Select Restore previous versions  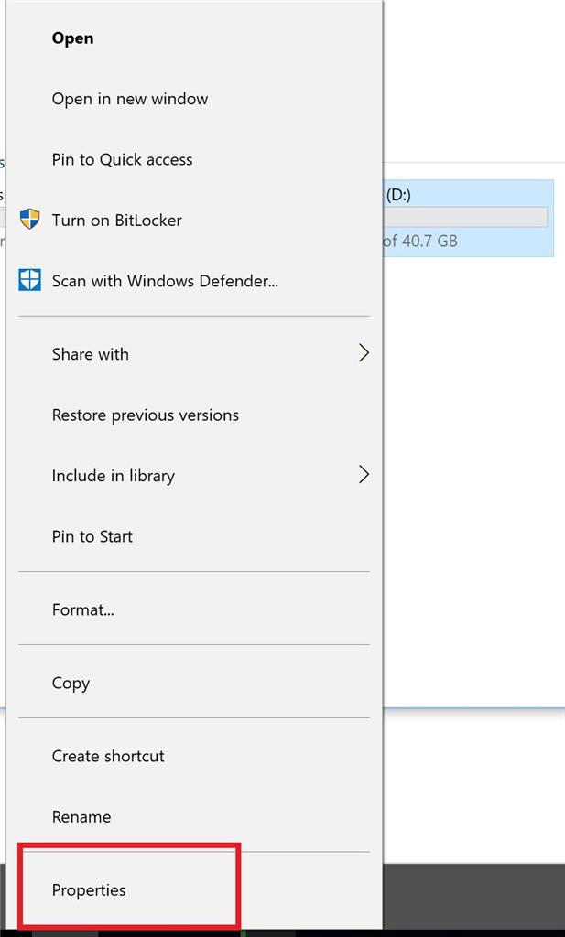(x=146, y=415)
